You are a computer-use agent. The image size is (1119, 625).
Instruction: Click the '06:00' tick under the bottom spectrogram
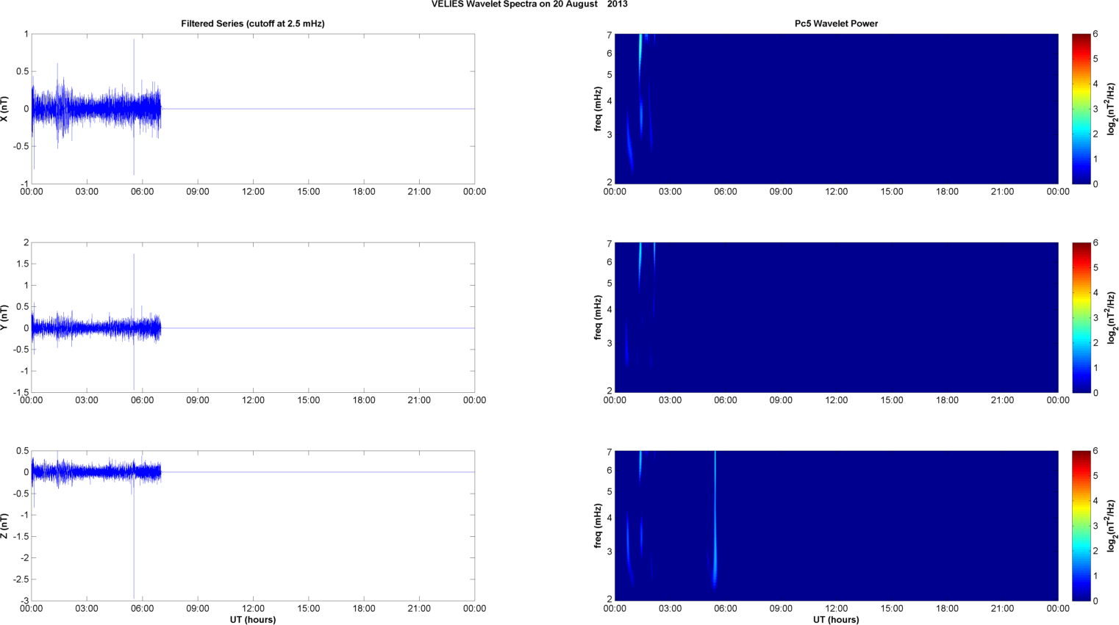tap(726, 608)
